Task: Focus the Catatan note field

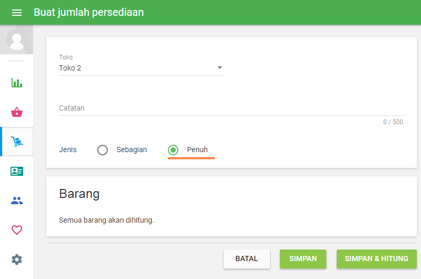Action: (231, 108)
